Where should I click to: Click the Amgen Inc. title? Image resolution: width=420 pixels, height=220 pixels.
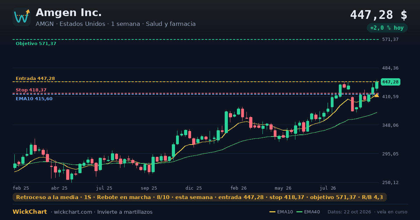click(x=69, y=13)
